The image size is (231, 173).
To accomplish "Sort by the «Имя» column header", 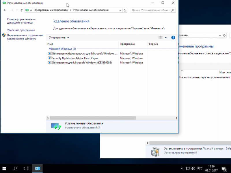I will click(82, 44).
